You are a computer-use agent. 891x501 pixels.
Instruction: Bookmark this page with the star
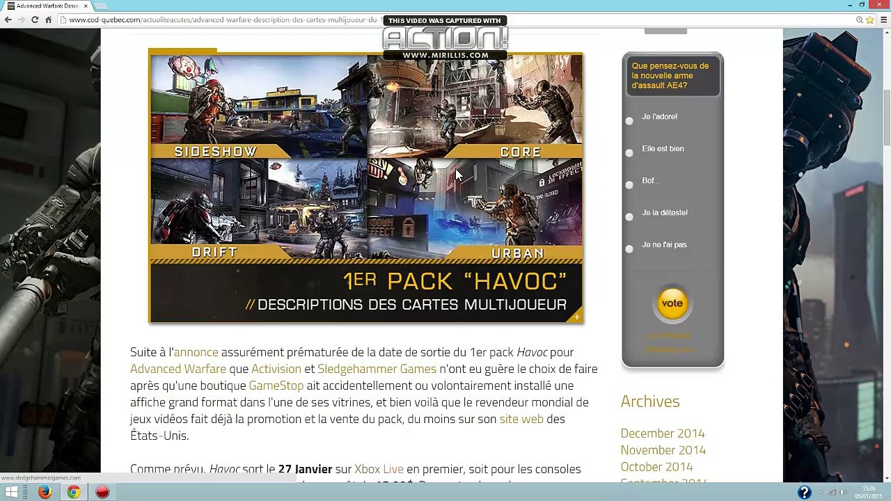870,19
